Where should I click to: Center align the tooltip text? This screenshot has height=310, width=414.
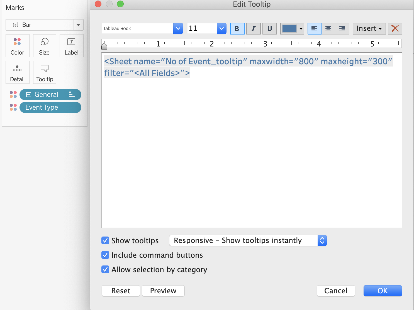point(328,29)
